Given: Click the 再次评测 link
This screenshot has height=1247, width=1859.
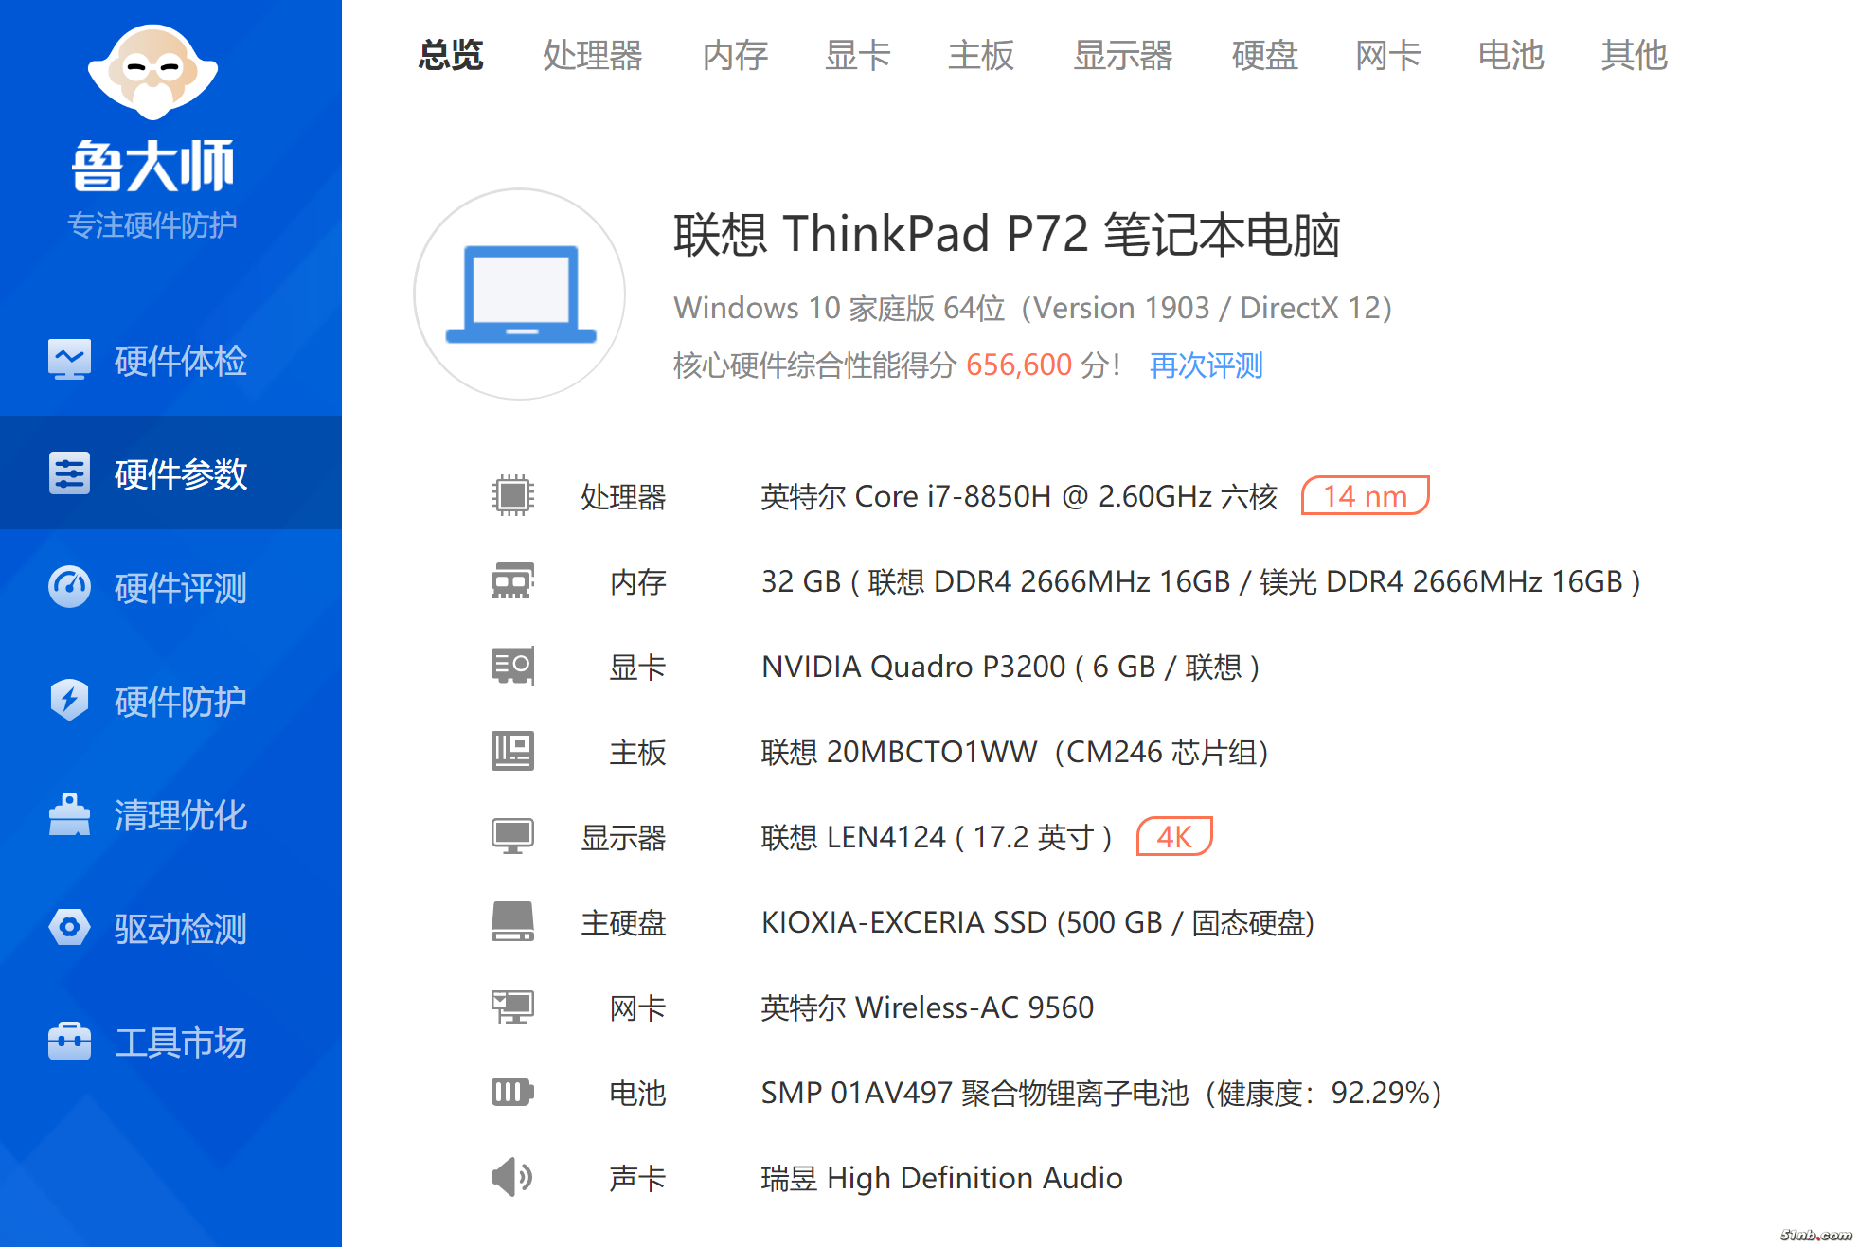Looking at the screenshot, I should [x=1206, y=365].
